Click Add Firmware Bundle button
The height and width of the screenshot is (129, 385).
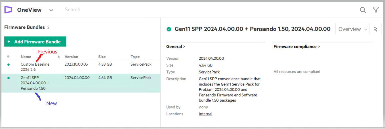pyautogui.click(x=35, y=42)
